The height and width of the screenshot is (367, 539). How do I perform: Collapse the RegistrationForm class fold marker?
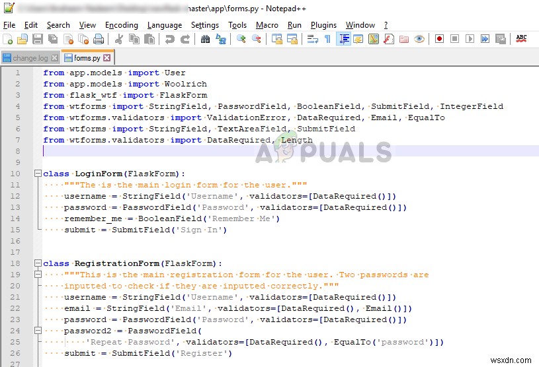coord(38,263)
